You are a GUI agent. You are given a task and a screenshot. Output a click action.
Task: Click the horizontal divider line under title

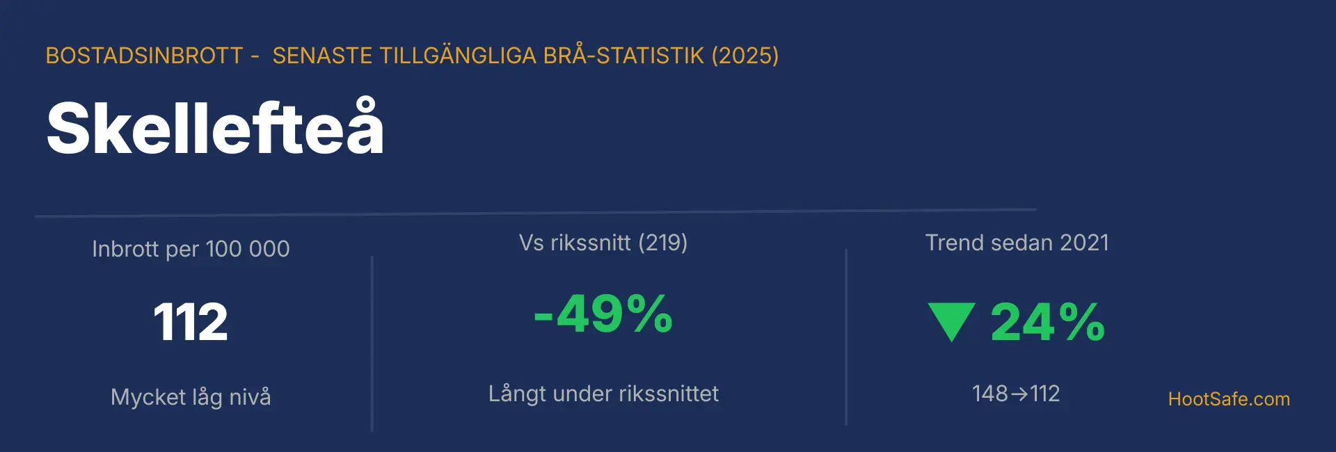(536, 213)
